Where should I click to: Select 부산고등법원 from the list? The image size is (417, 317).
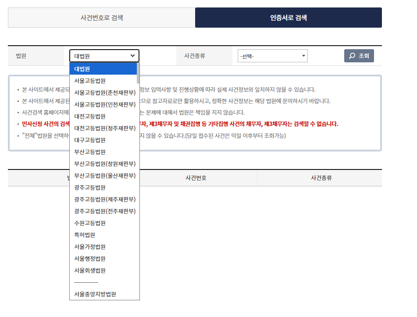[x=103, y=152]
